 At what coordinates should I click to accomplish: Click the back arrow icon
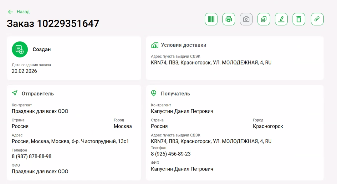(11, 12)
